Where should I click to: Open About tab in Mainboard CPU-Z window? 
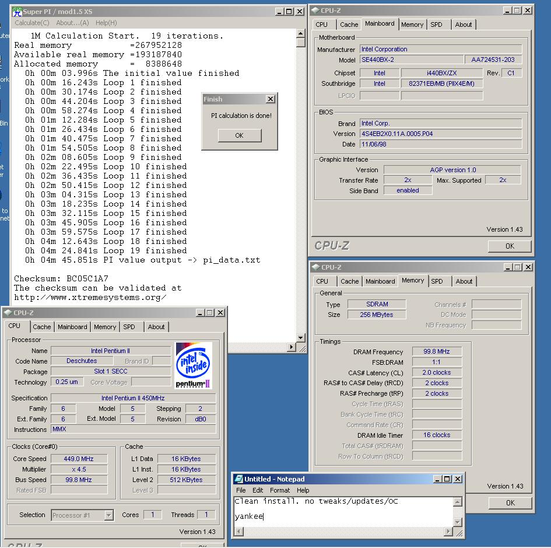464,25
